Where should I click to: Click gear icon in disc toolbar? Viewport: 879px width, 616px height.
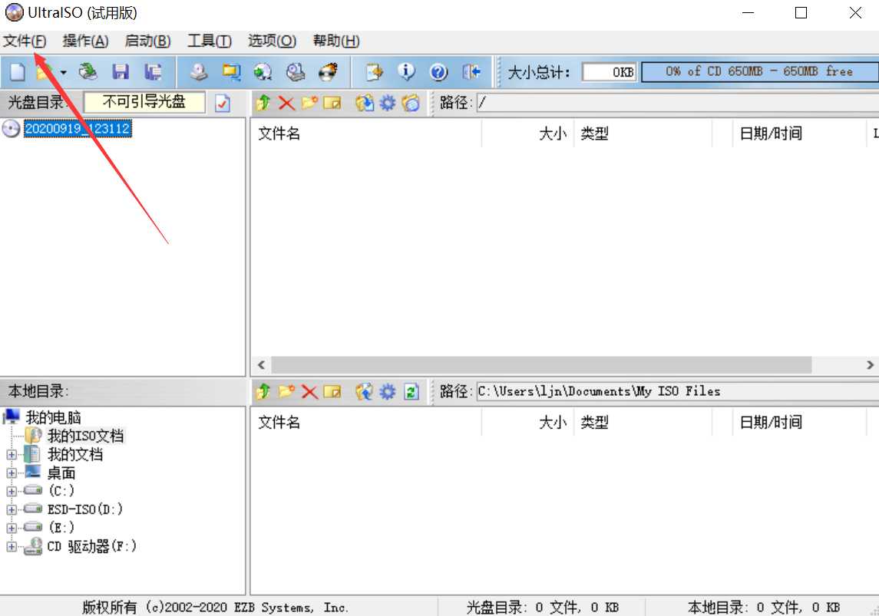[x=388, y=103]
